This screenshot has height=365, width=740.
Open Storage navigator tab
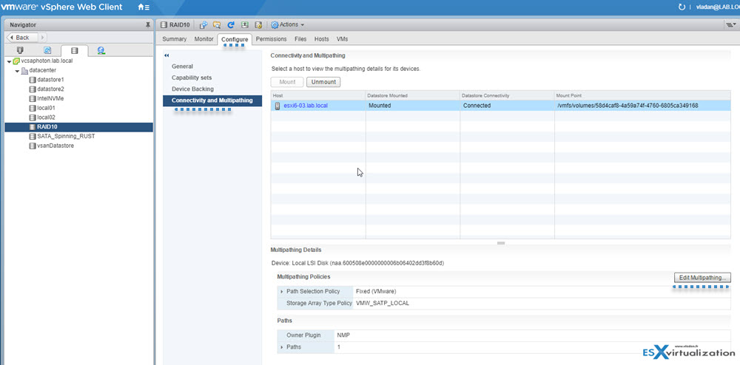(75, 50)
